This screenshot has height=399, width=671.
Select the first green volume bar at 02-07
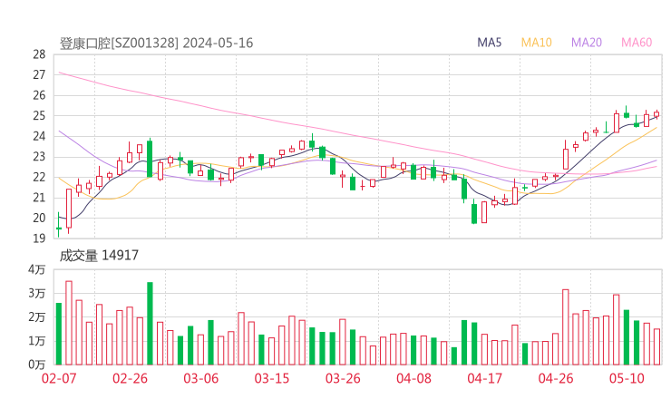[59, 334]
